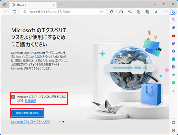Open sidebar settings gear icon
This screenshot has width=178, height=135.
coord(173,130)
